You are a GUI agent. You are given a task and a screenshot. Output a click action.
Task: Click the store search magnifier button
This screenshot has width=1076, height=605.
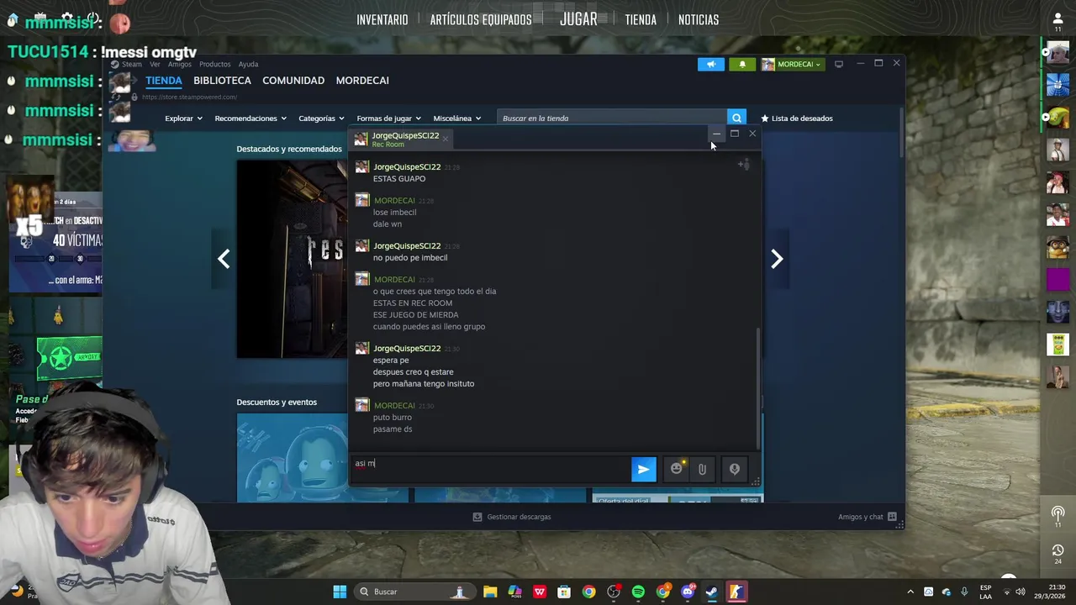click(736, 118)
